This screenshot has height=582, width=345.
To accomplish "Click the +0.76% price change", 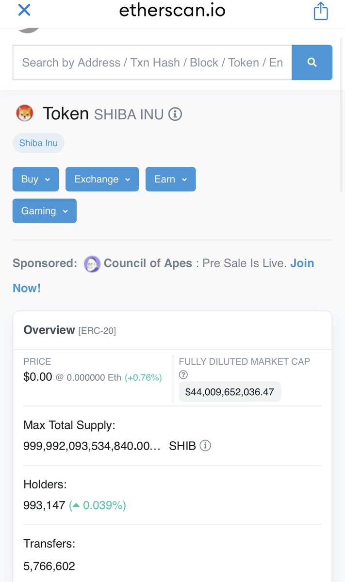I will pos(143,377).
